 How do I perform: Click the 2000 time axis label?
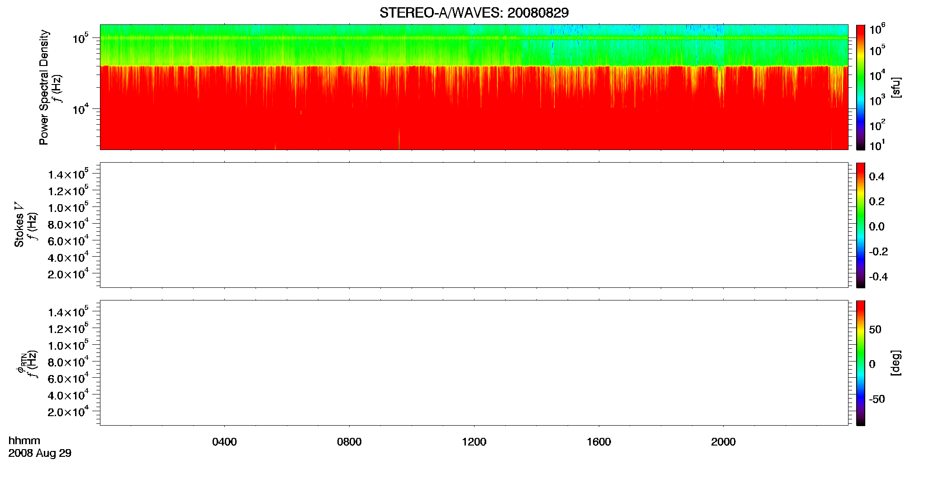pyautogui.click(x=723, y=442)
